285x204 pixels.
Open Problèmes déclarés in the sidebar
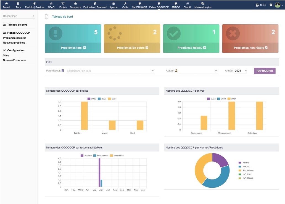click(15, 38)
